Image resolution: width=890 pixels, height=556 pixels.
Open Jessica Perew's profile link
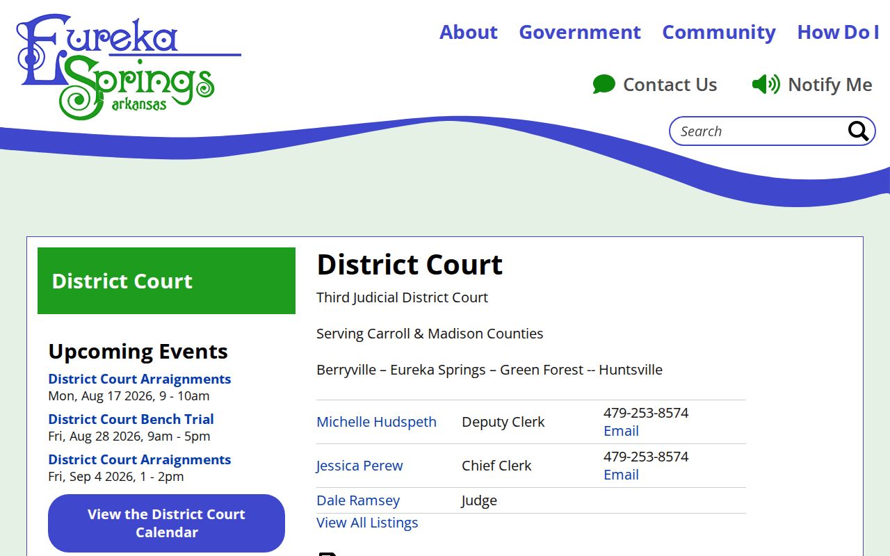[x=359, y=466]
